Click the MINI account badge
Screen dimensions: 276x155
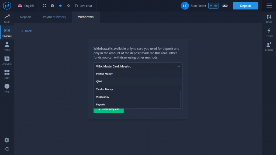tap(213, 6)
